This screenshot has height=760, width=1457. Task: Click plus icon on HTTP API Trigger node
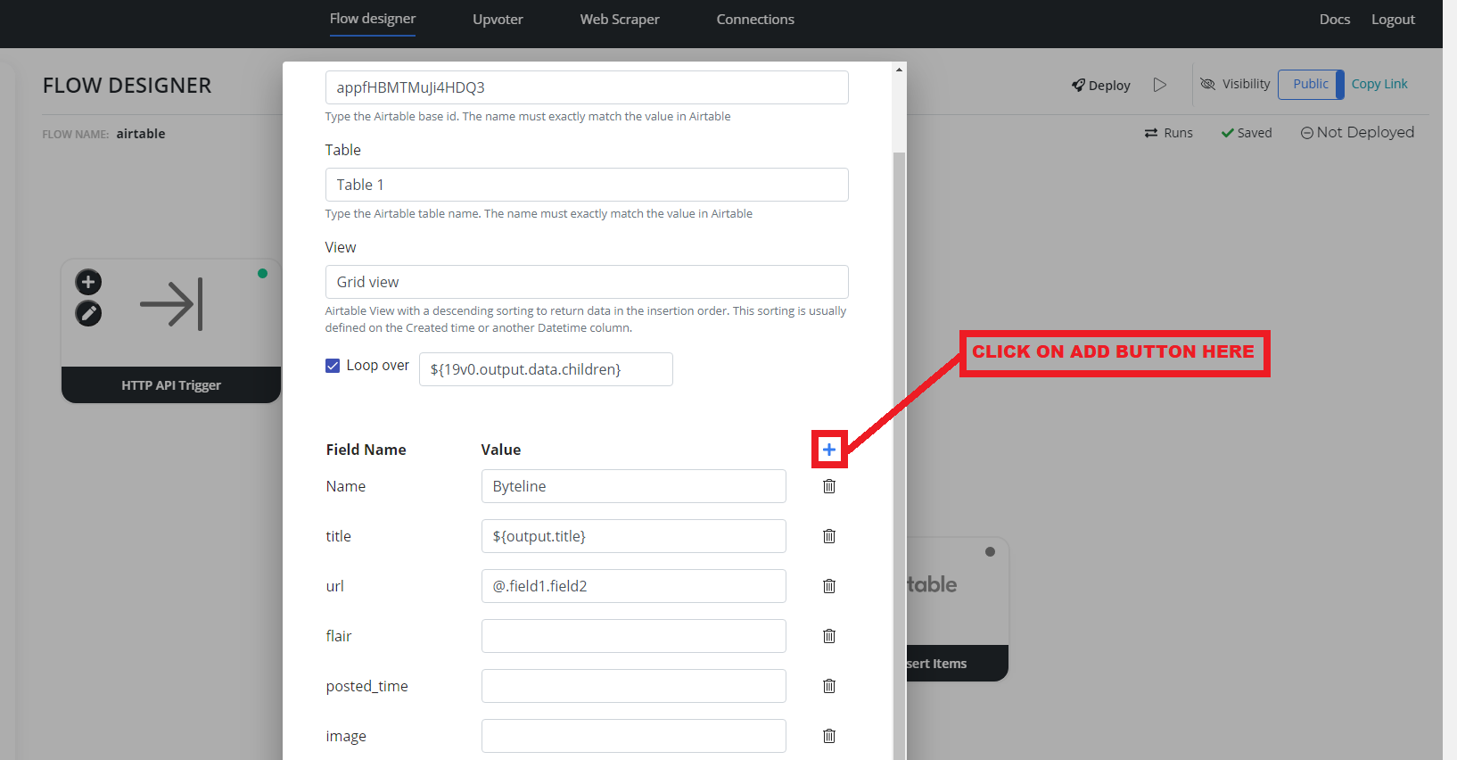click(x=88, y=283)
